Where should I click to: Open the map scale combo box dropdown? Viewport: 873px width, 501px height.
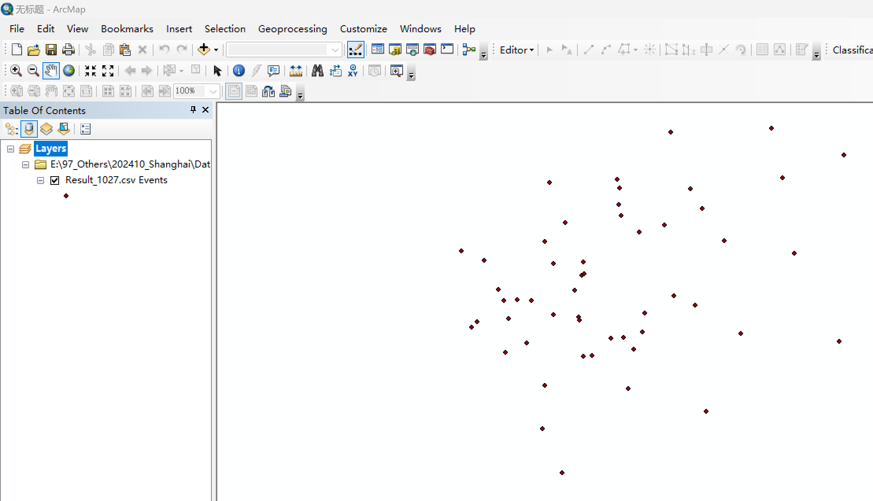(335, 50)
